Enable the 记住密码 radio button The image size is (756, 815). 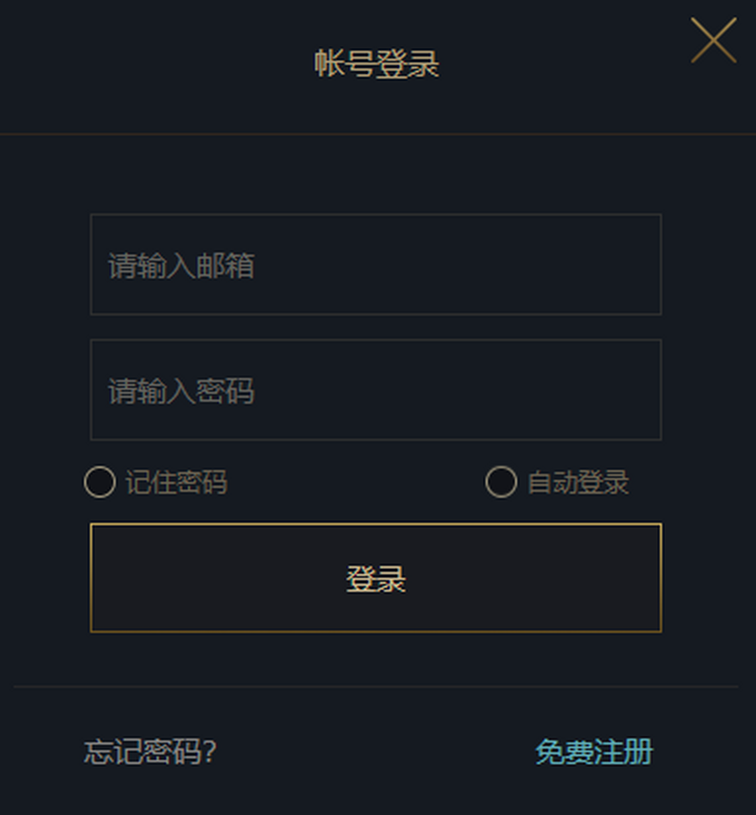click(x=100, y=482)
